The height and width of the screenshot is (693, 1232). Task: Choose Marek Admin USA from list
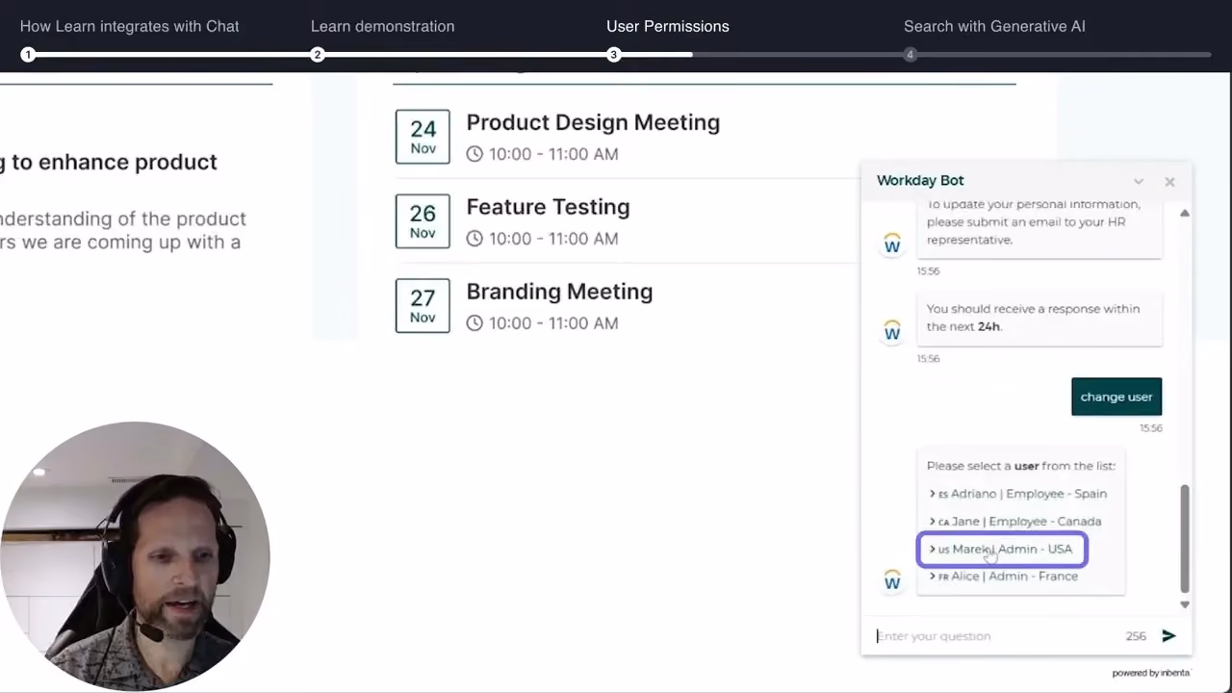pyautogui.click(x=1002, y=549)
